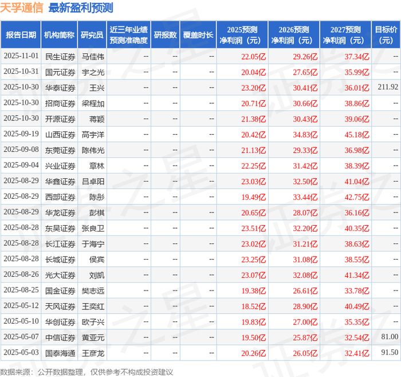The width and height of the screenshot is (401, 377).
Task: Click the date 2025-09-19
Action: click(x=21, y=134)
